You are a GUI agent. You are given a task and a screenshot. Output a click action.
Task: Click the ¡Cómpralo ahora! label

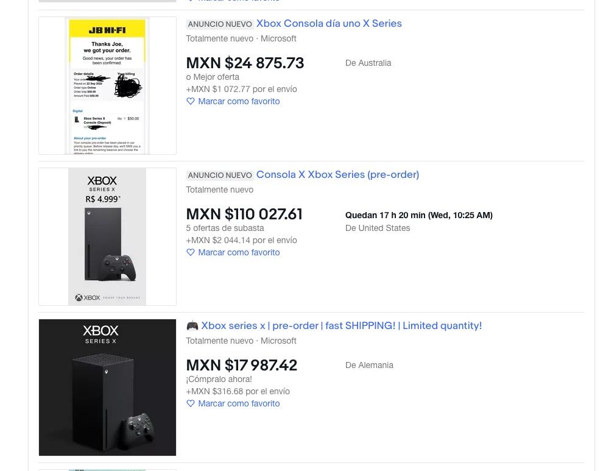[219, 379]
